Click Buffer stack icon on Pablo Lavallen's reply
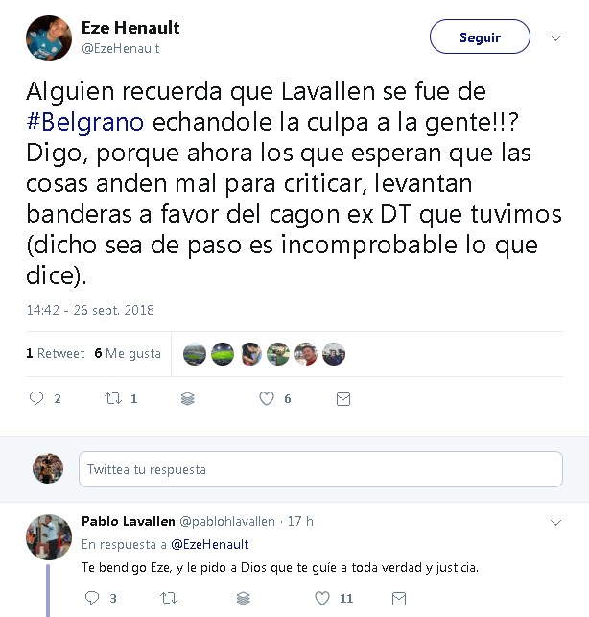Image resolution: width=589 pixels, height=617 pixels. coord(243,599)
